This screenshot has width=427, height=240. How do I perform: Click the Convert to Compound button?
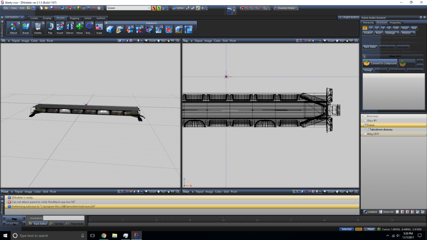(380, 63)
